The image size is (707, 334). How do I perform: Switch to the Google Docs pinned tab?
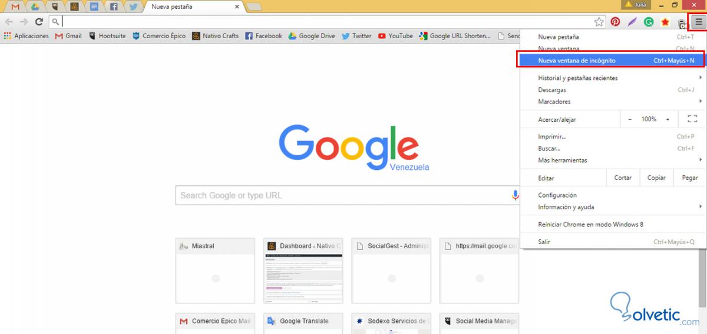[94, 6]
